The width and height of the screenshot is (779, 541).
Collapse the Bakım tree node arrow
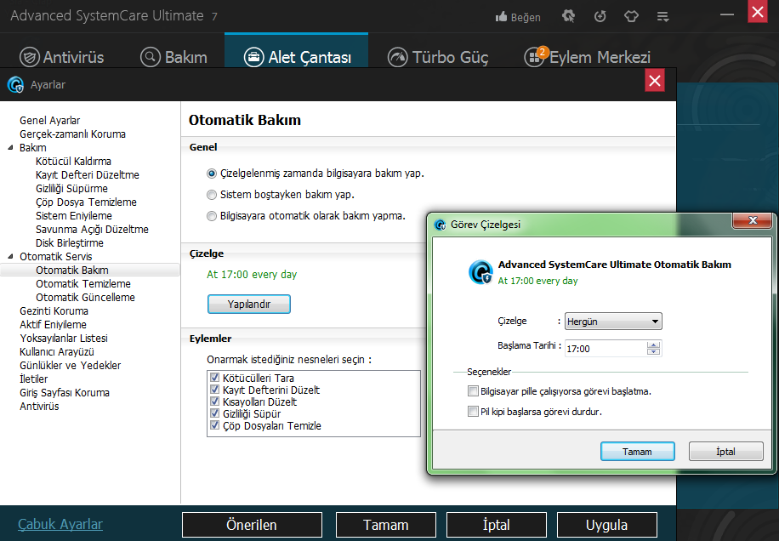tap(10, 148)
